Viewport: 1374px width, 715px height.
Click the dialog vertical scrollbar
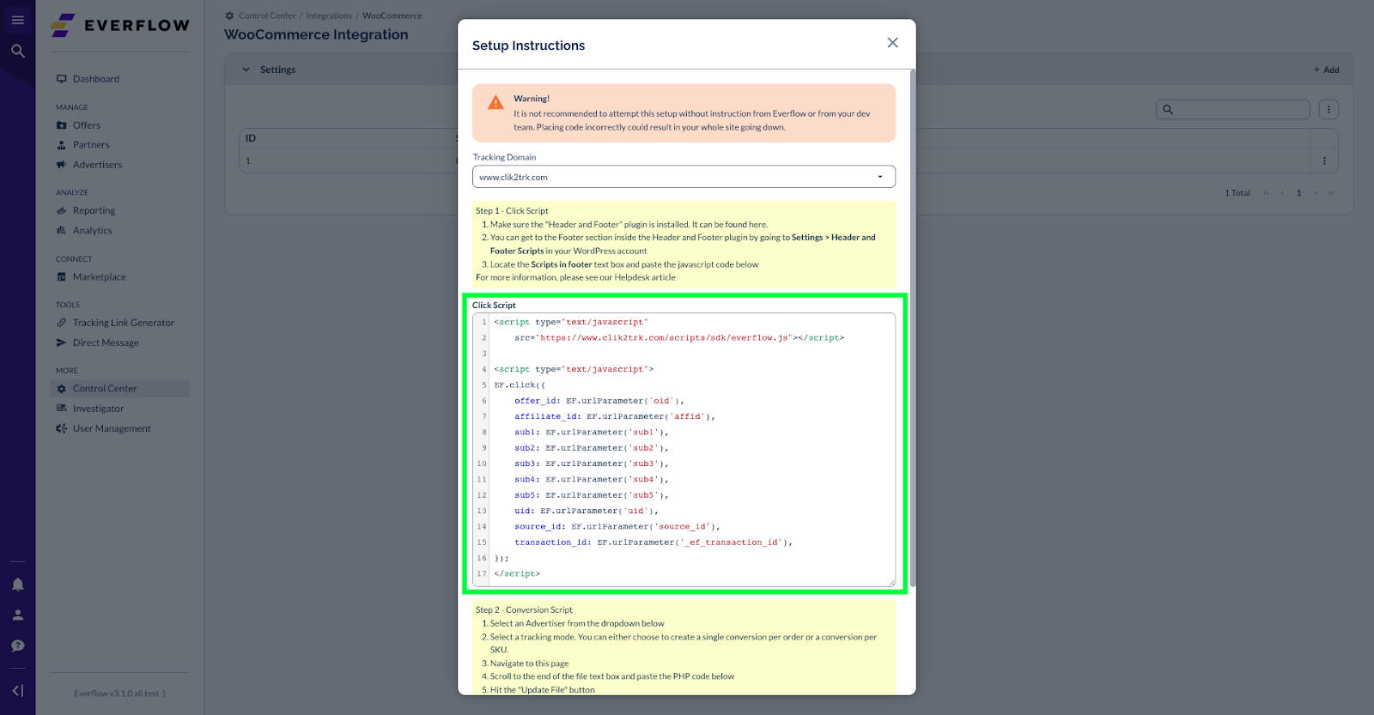tap(912, 326)
